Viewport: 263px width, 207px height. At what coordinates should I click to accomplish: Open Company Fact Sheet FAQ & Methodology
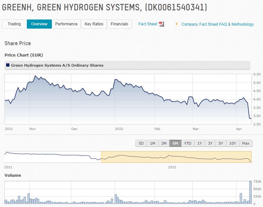217,24
